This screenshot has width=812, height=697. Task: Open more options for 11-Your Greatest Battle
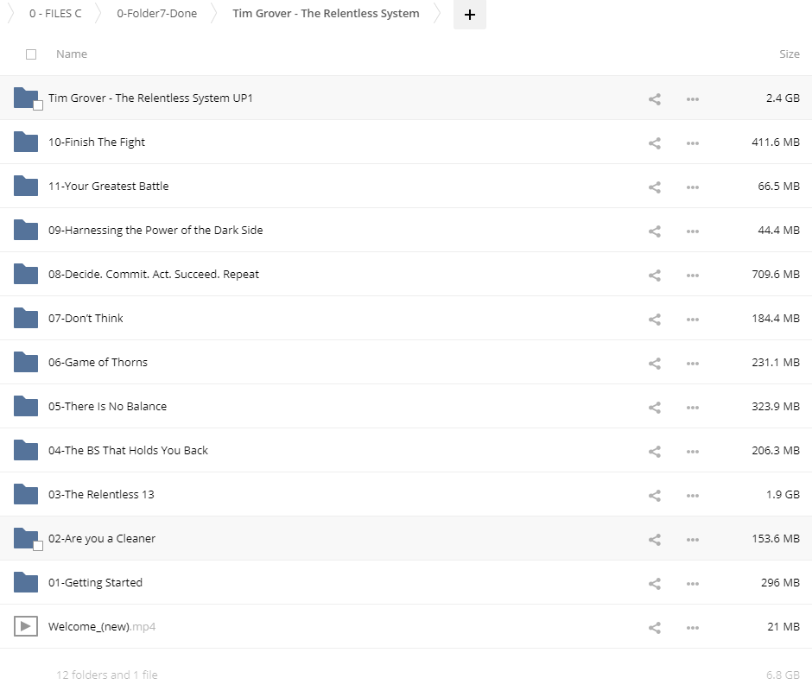692,187
